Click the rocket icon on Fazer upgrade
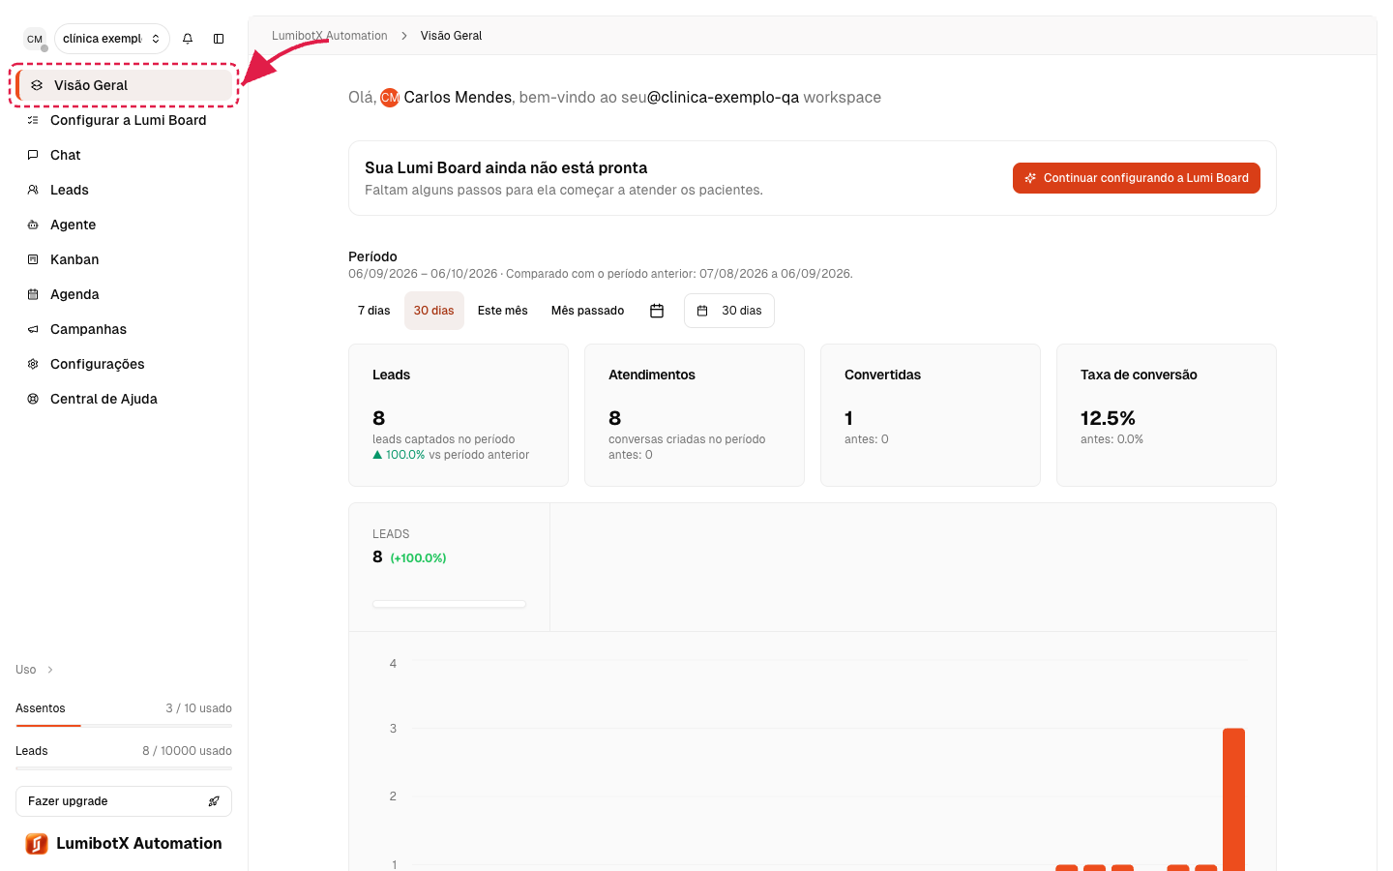This screenshot has width=1393, height=871. 214,801
